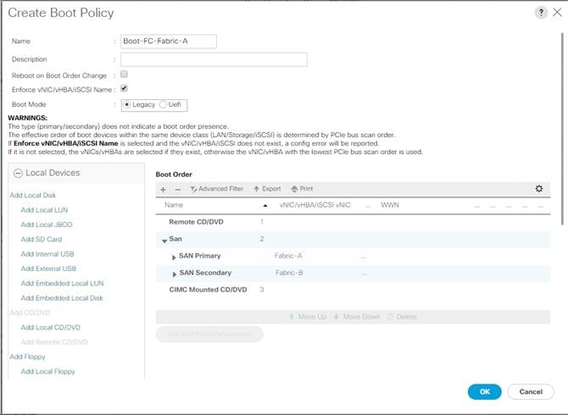Collapse the Local Devices section

pos(18,174)
